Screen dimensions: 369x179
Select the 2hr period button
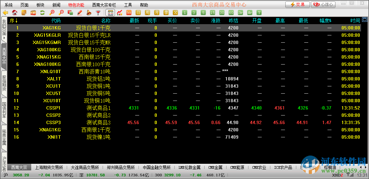click(240, 13)
